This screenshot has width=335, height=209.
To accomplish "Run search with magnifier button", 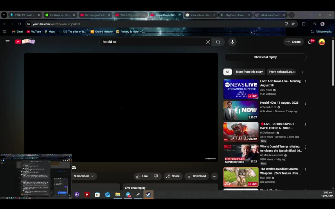I will (x=218, y=42).
